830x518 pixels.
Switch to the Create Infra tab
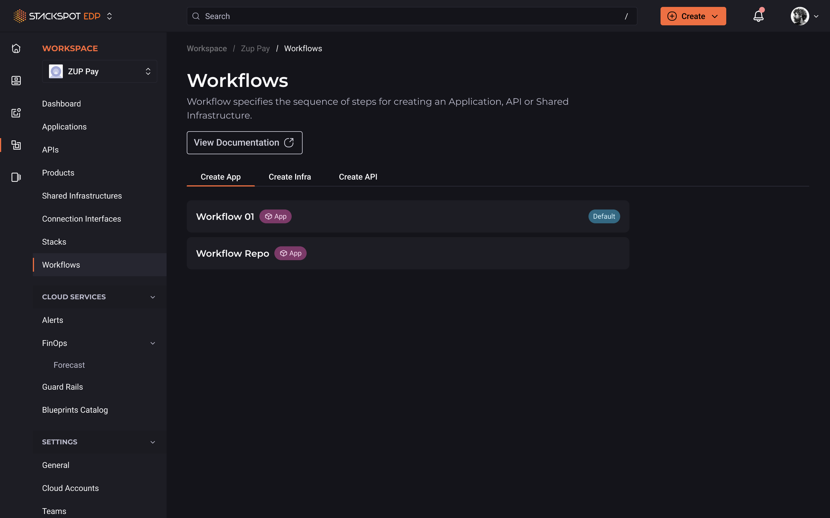(289, 177)
